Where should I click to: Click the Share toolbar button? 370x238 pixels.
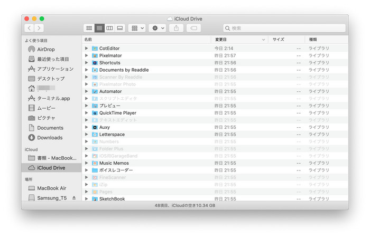coord(177,28)
